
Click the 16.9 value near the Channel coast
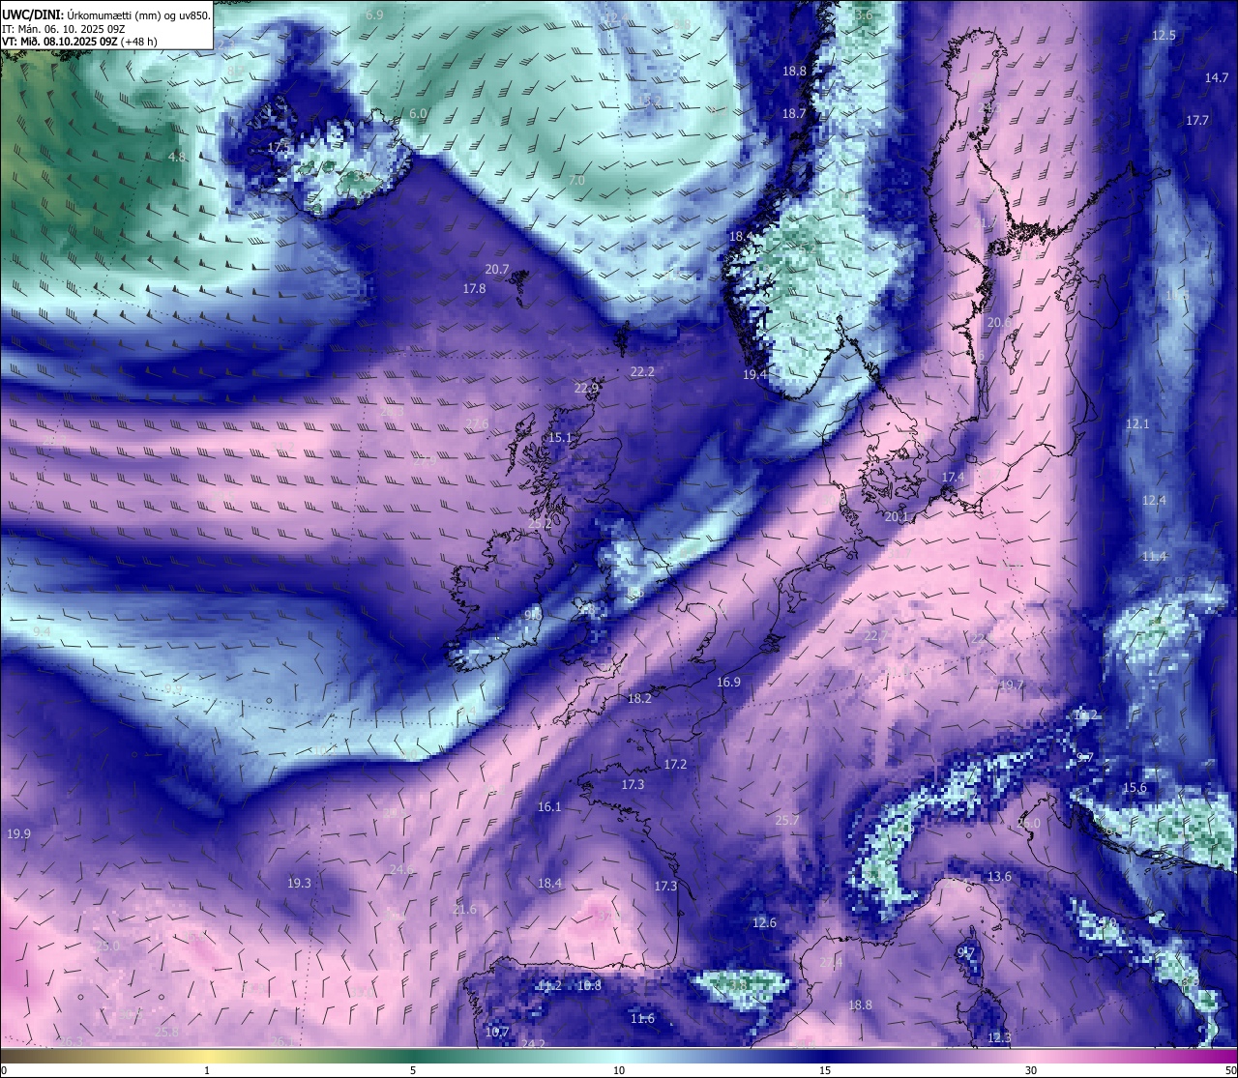pyautogui.click(x=728, y=682)
